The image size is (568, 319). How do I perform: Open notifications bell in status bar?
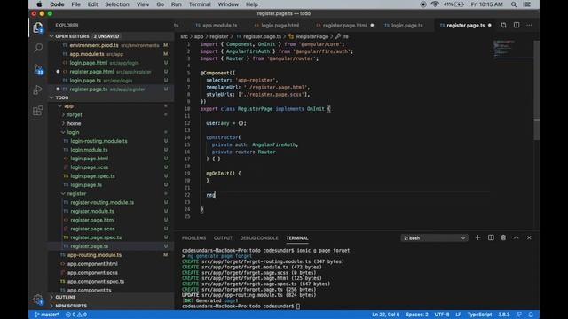tap(531, 315)
